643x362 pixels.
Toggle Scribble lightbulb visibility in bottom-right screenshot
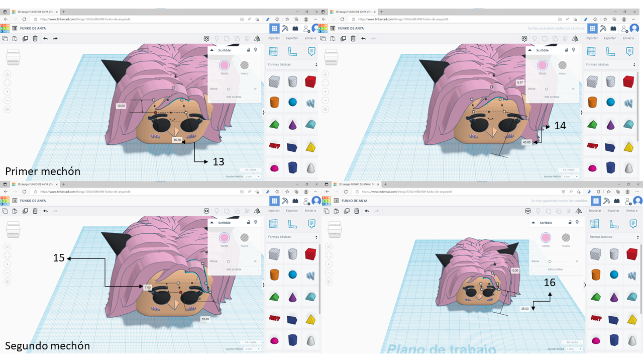coord(577,222)
